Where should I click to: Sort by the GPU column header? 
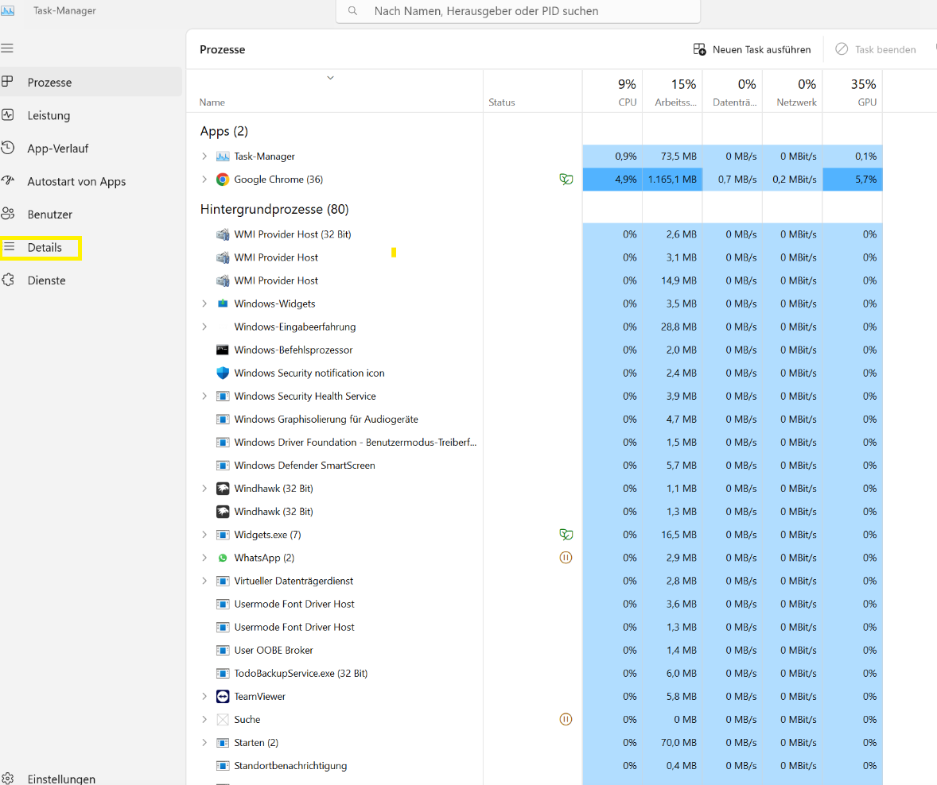[x=853, y=91]
